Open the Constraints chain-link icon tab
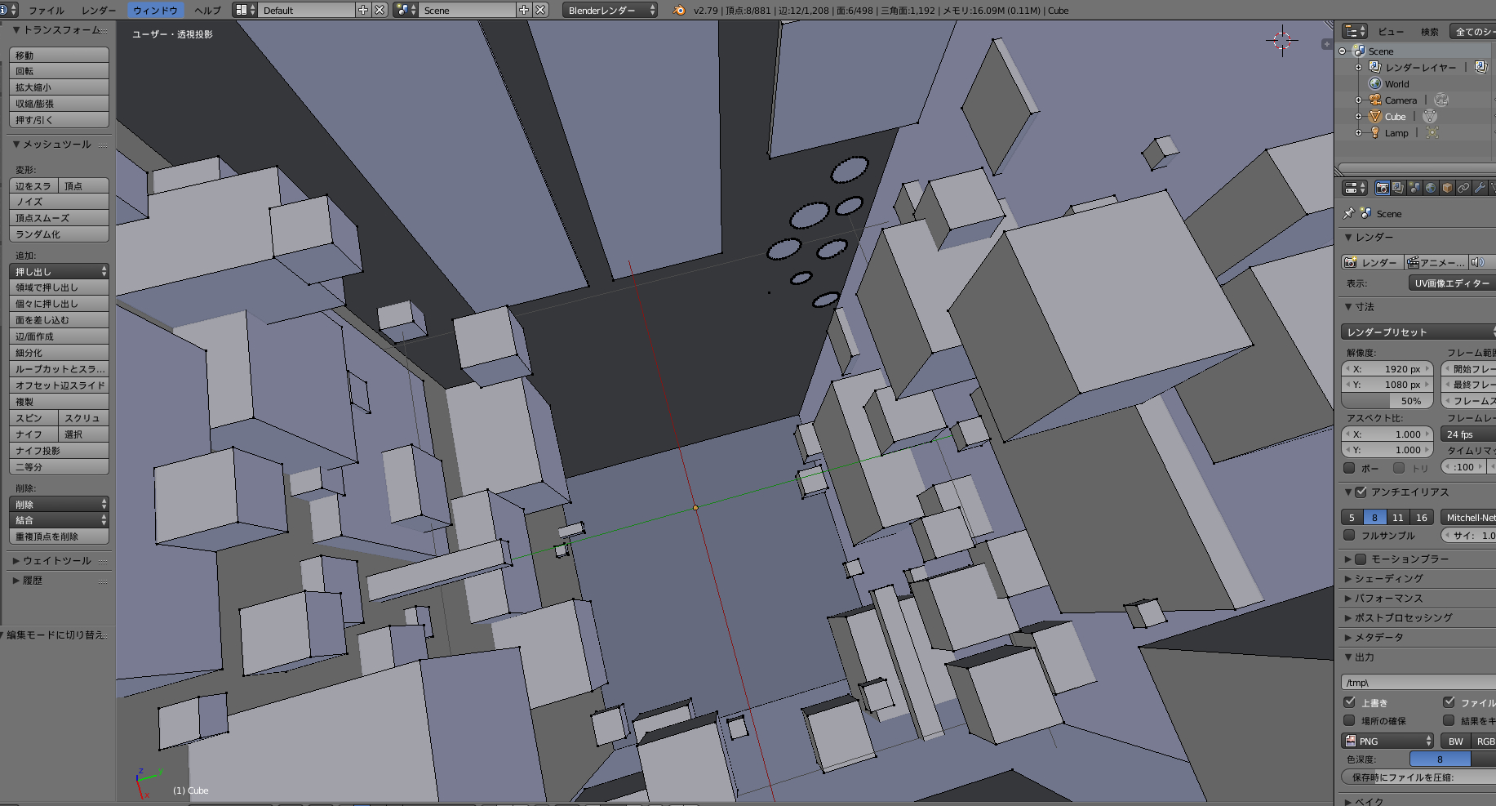 [1463, 188]
